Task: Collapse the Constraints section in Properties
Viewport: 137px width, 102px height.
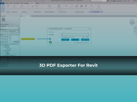Action: click(17, 26)
